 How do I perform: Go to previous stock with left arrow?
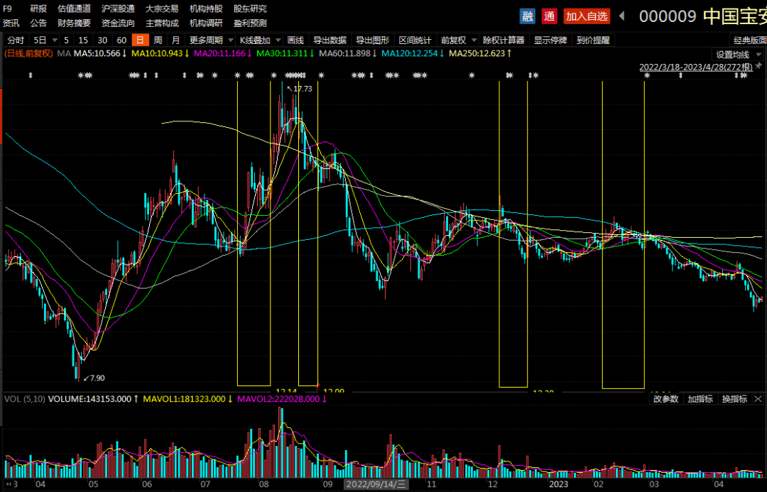[621, 16]
